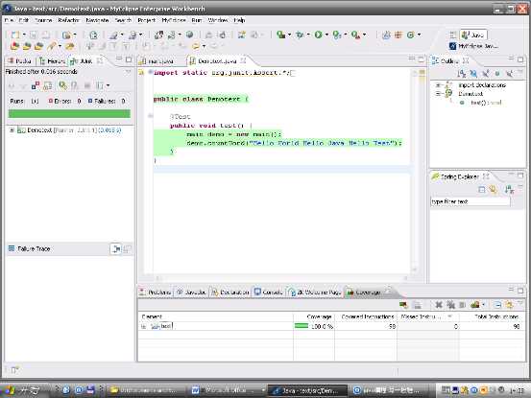Click Hide Static Members icon in the Outline

coord(486,74)
